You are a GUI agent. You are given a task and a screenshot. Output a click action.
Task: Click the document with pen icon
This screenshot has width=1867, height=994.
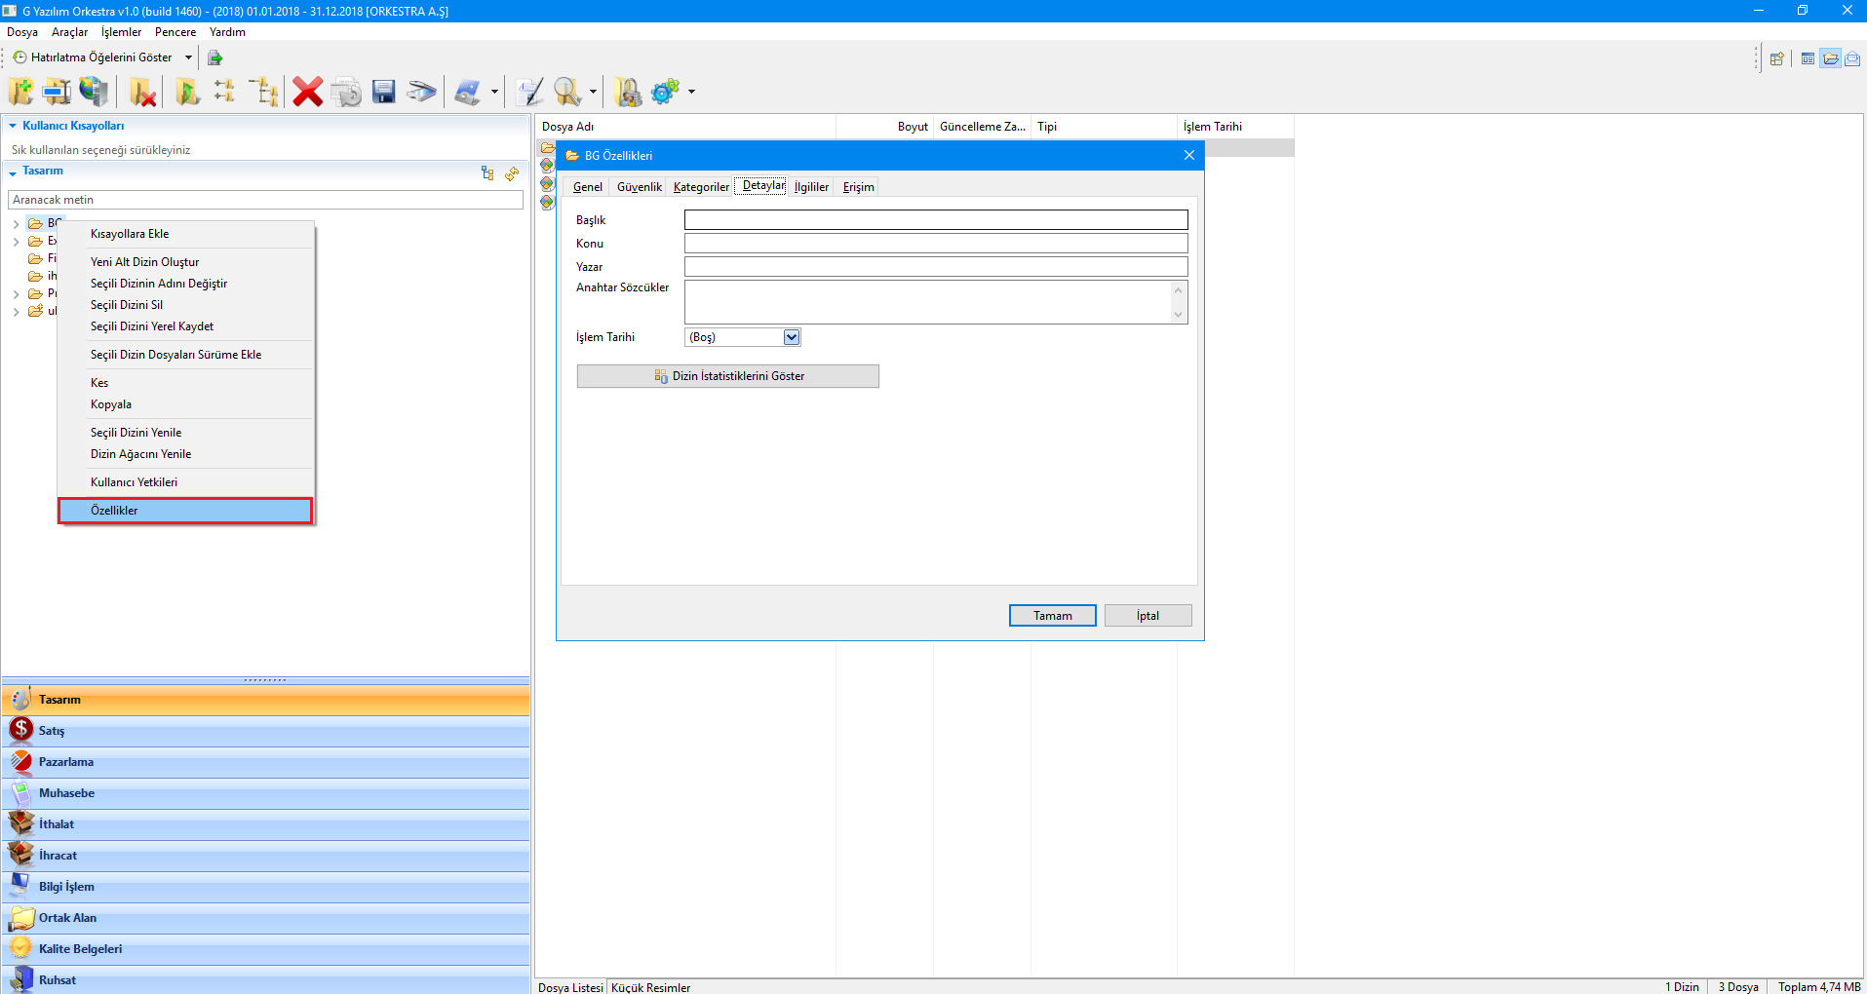click(529, 92)
